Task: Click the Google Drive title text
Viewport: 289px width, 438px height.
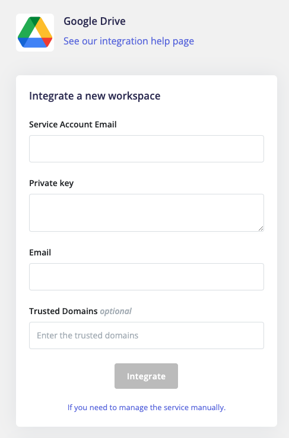Action: point(94,21)
